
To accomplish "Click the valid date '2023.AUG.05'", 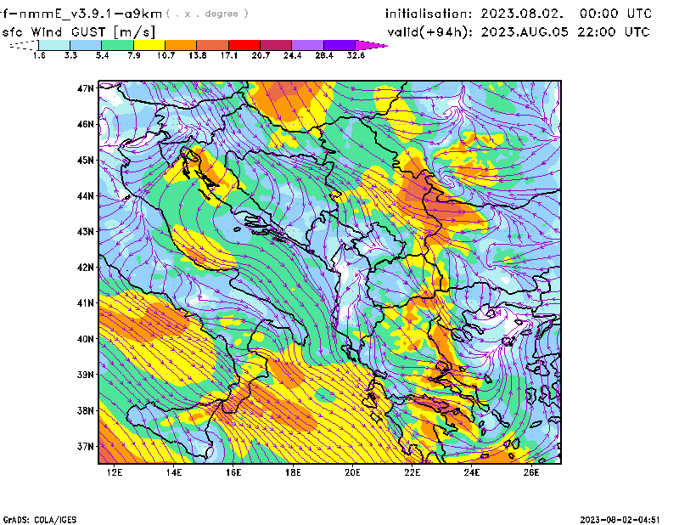I will [x=525, y=32].
